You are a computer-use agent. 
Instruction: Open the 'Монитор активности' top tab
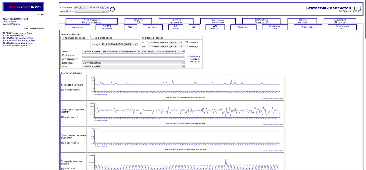[176, 21]
